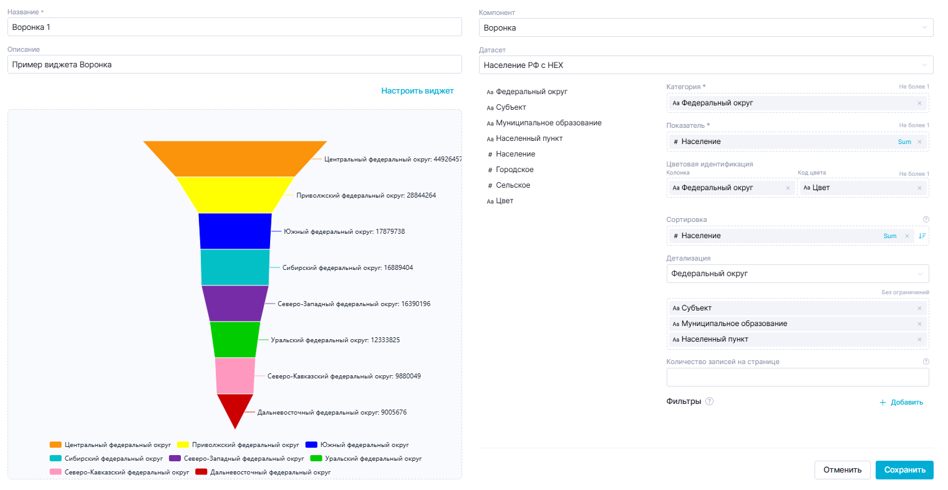Expand the Детализация dropdown

[x=797, y=274]
